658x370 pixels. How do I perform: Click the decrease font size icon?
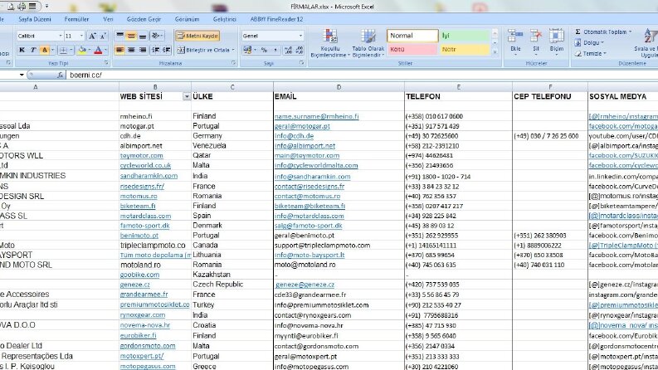[x=103, y=36]
